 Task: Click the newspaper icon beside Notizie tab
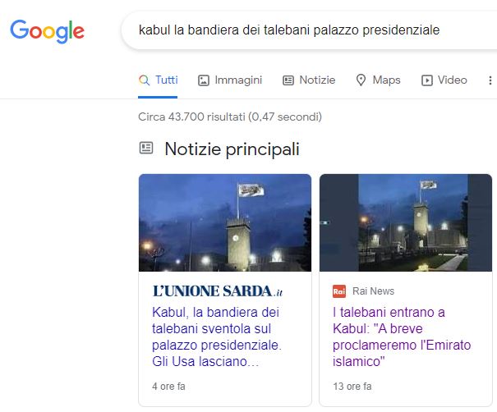click(288, 80)
